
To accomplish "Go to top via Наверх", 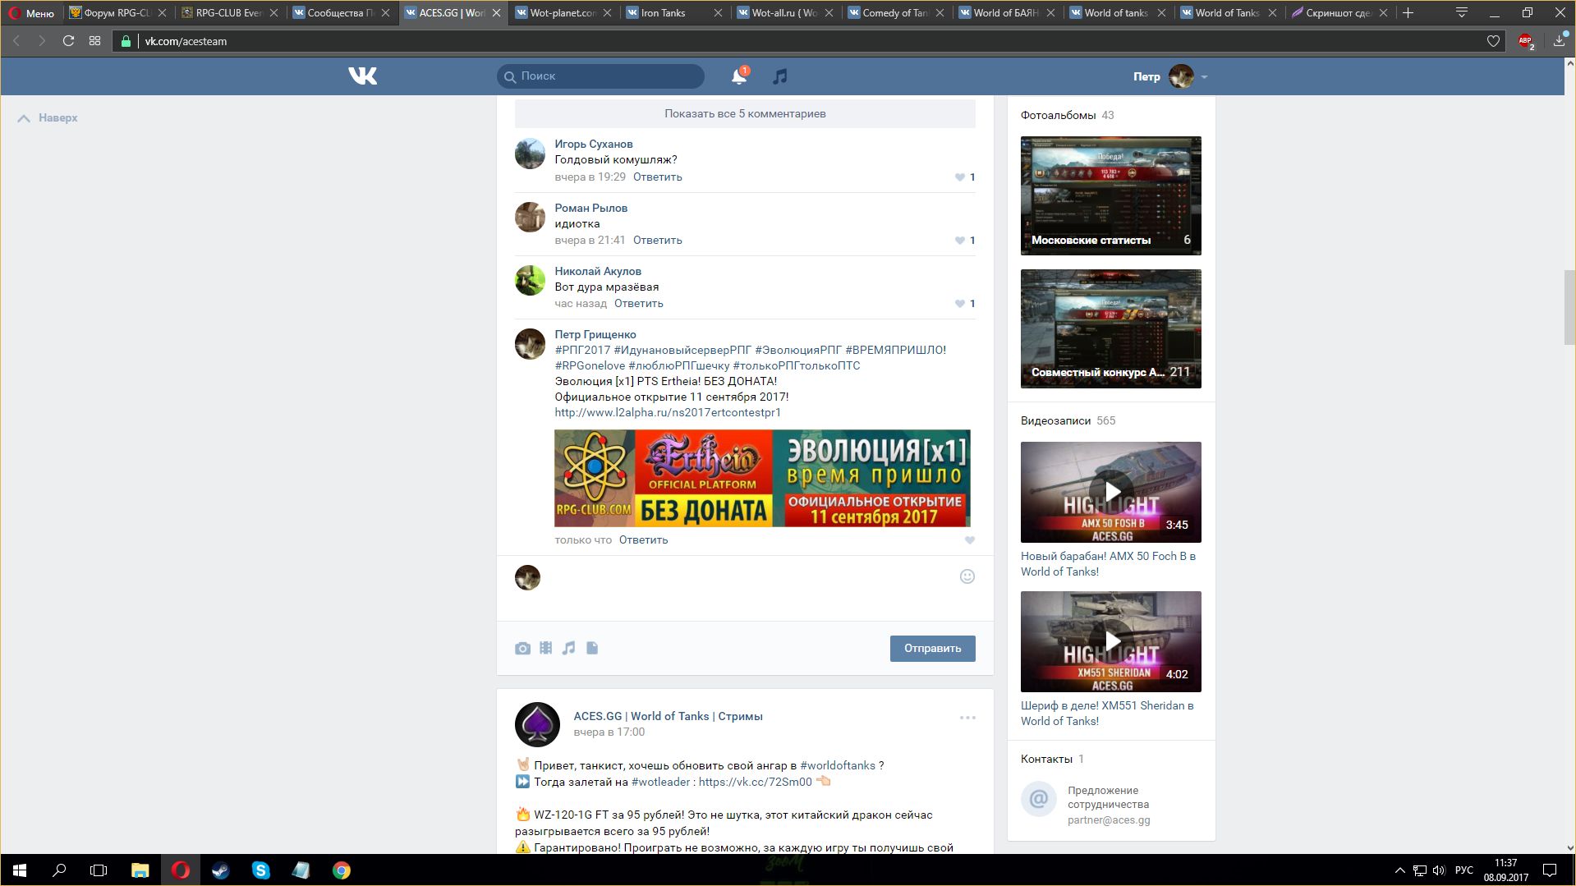I will tap(48, 118).
